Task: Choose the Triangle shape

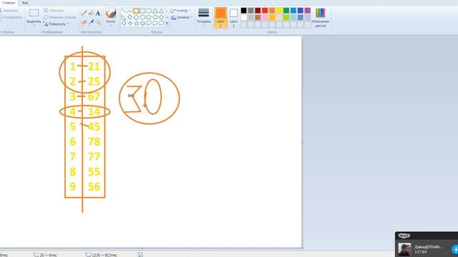Action: [161, 11]
